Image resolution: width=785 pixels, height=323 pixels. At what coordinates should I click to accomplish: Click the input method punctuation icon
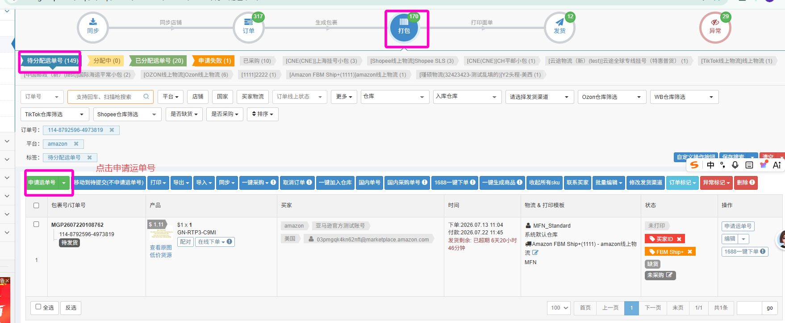click(722, 165)
